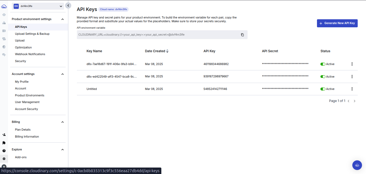Screen dimensions: 366x174
Task: Toggle Active status for d8s-7ae18d67 key
Action: click(x=323, y=64)
